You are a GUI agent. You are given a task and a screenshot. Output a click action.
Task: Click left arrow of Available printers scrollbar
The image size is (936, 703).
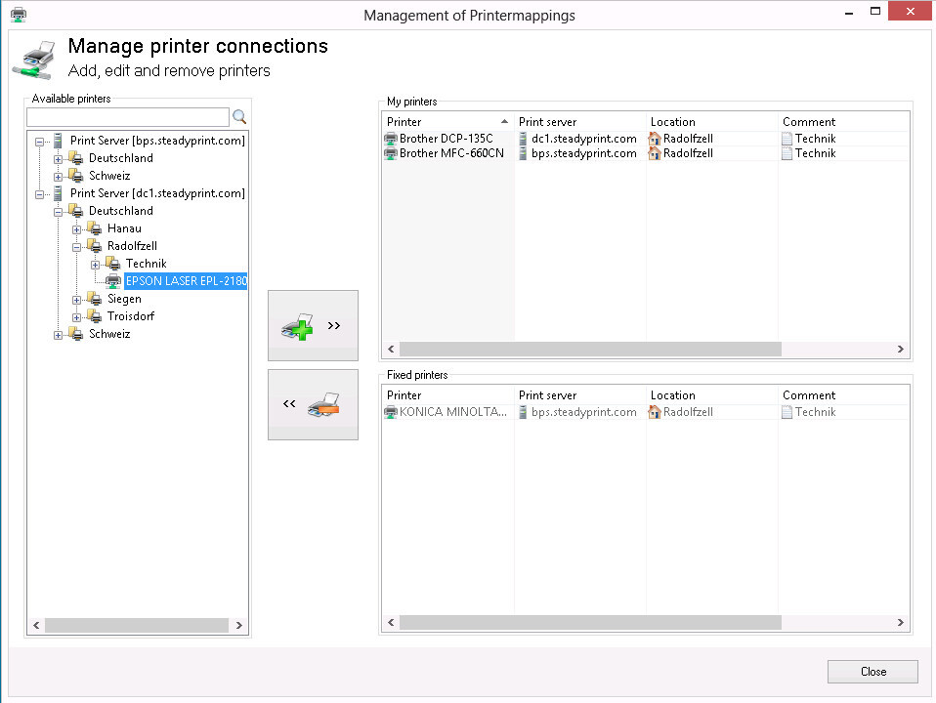36,625
